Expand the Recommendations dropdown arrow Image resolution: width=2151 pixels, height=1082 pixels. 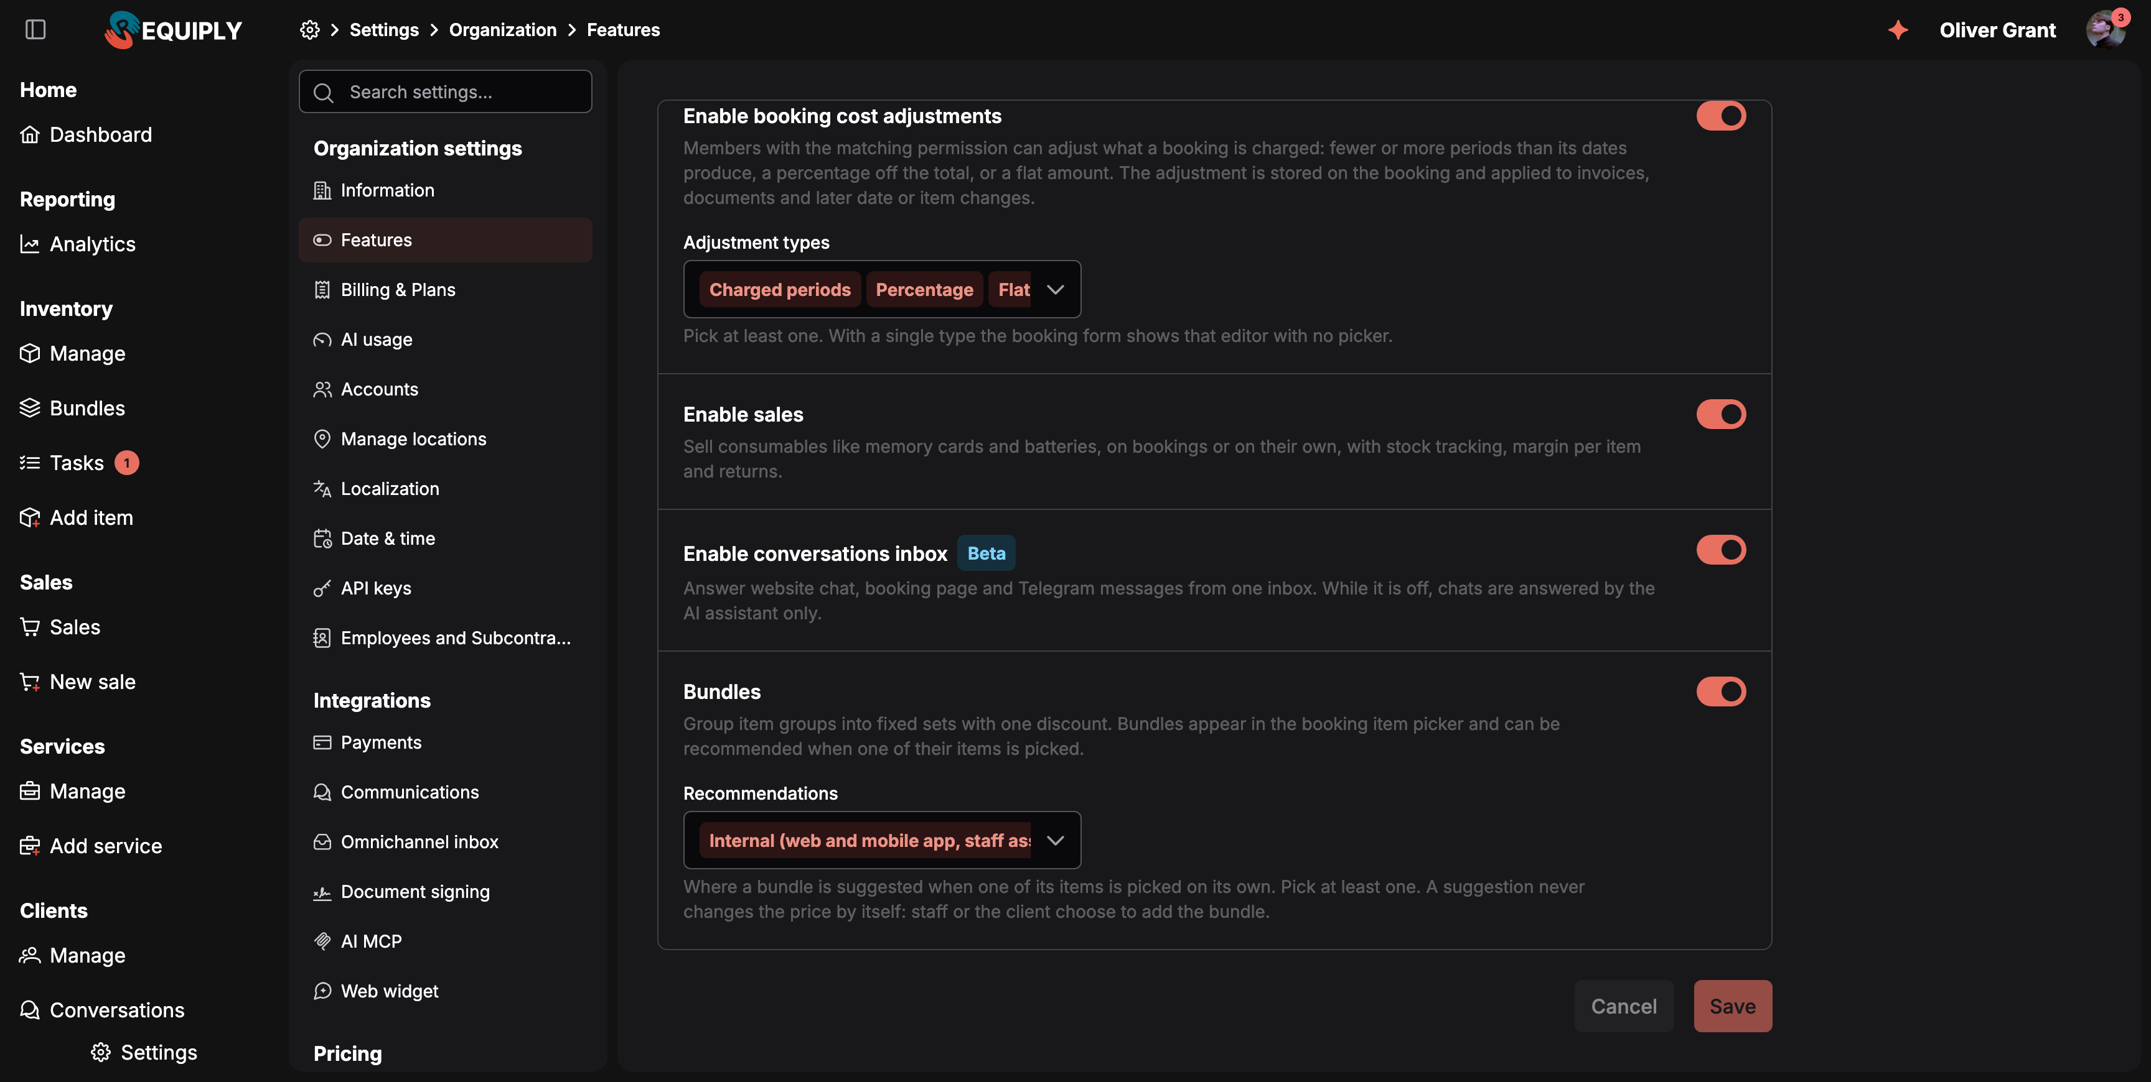click(1056, 840)
